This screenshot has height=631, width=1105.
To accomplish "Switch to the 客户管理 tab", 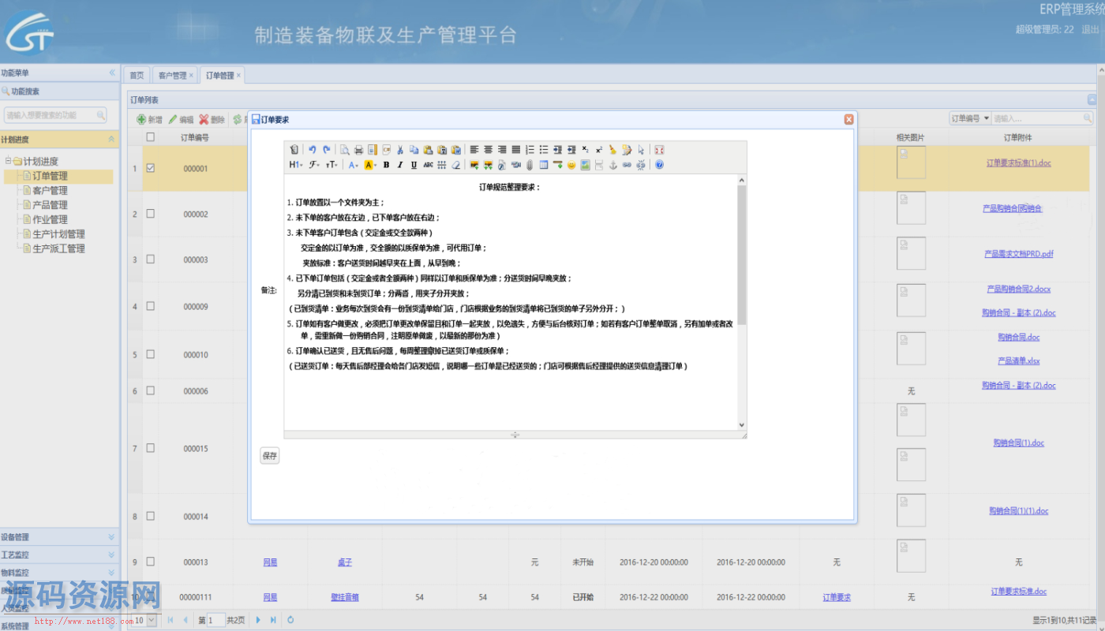I will coord(174,75).
